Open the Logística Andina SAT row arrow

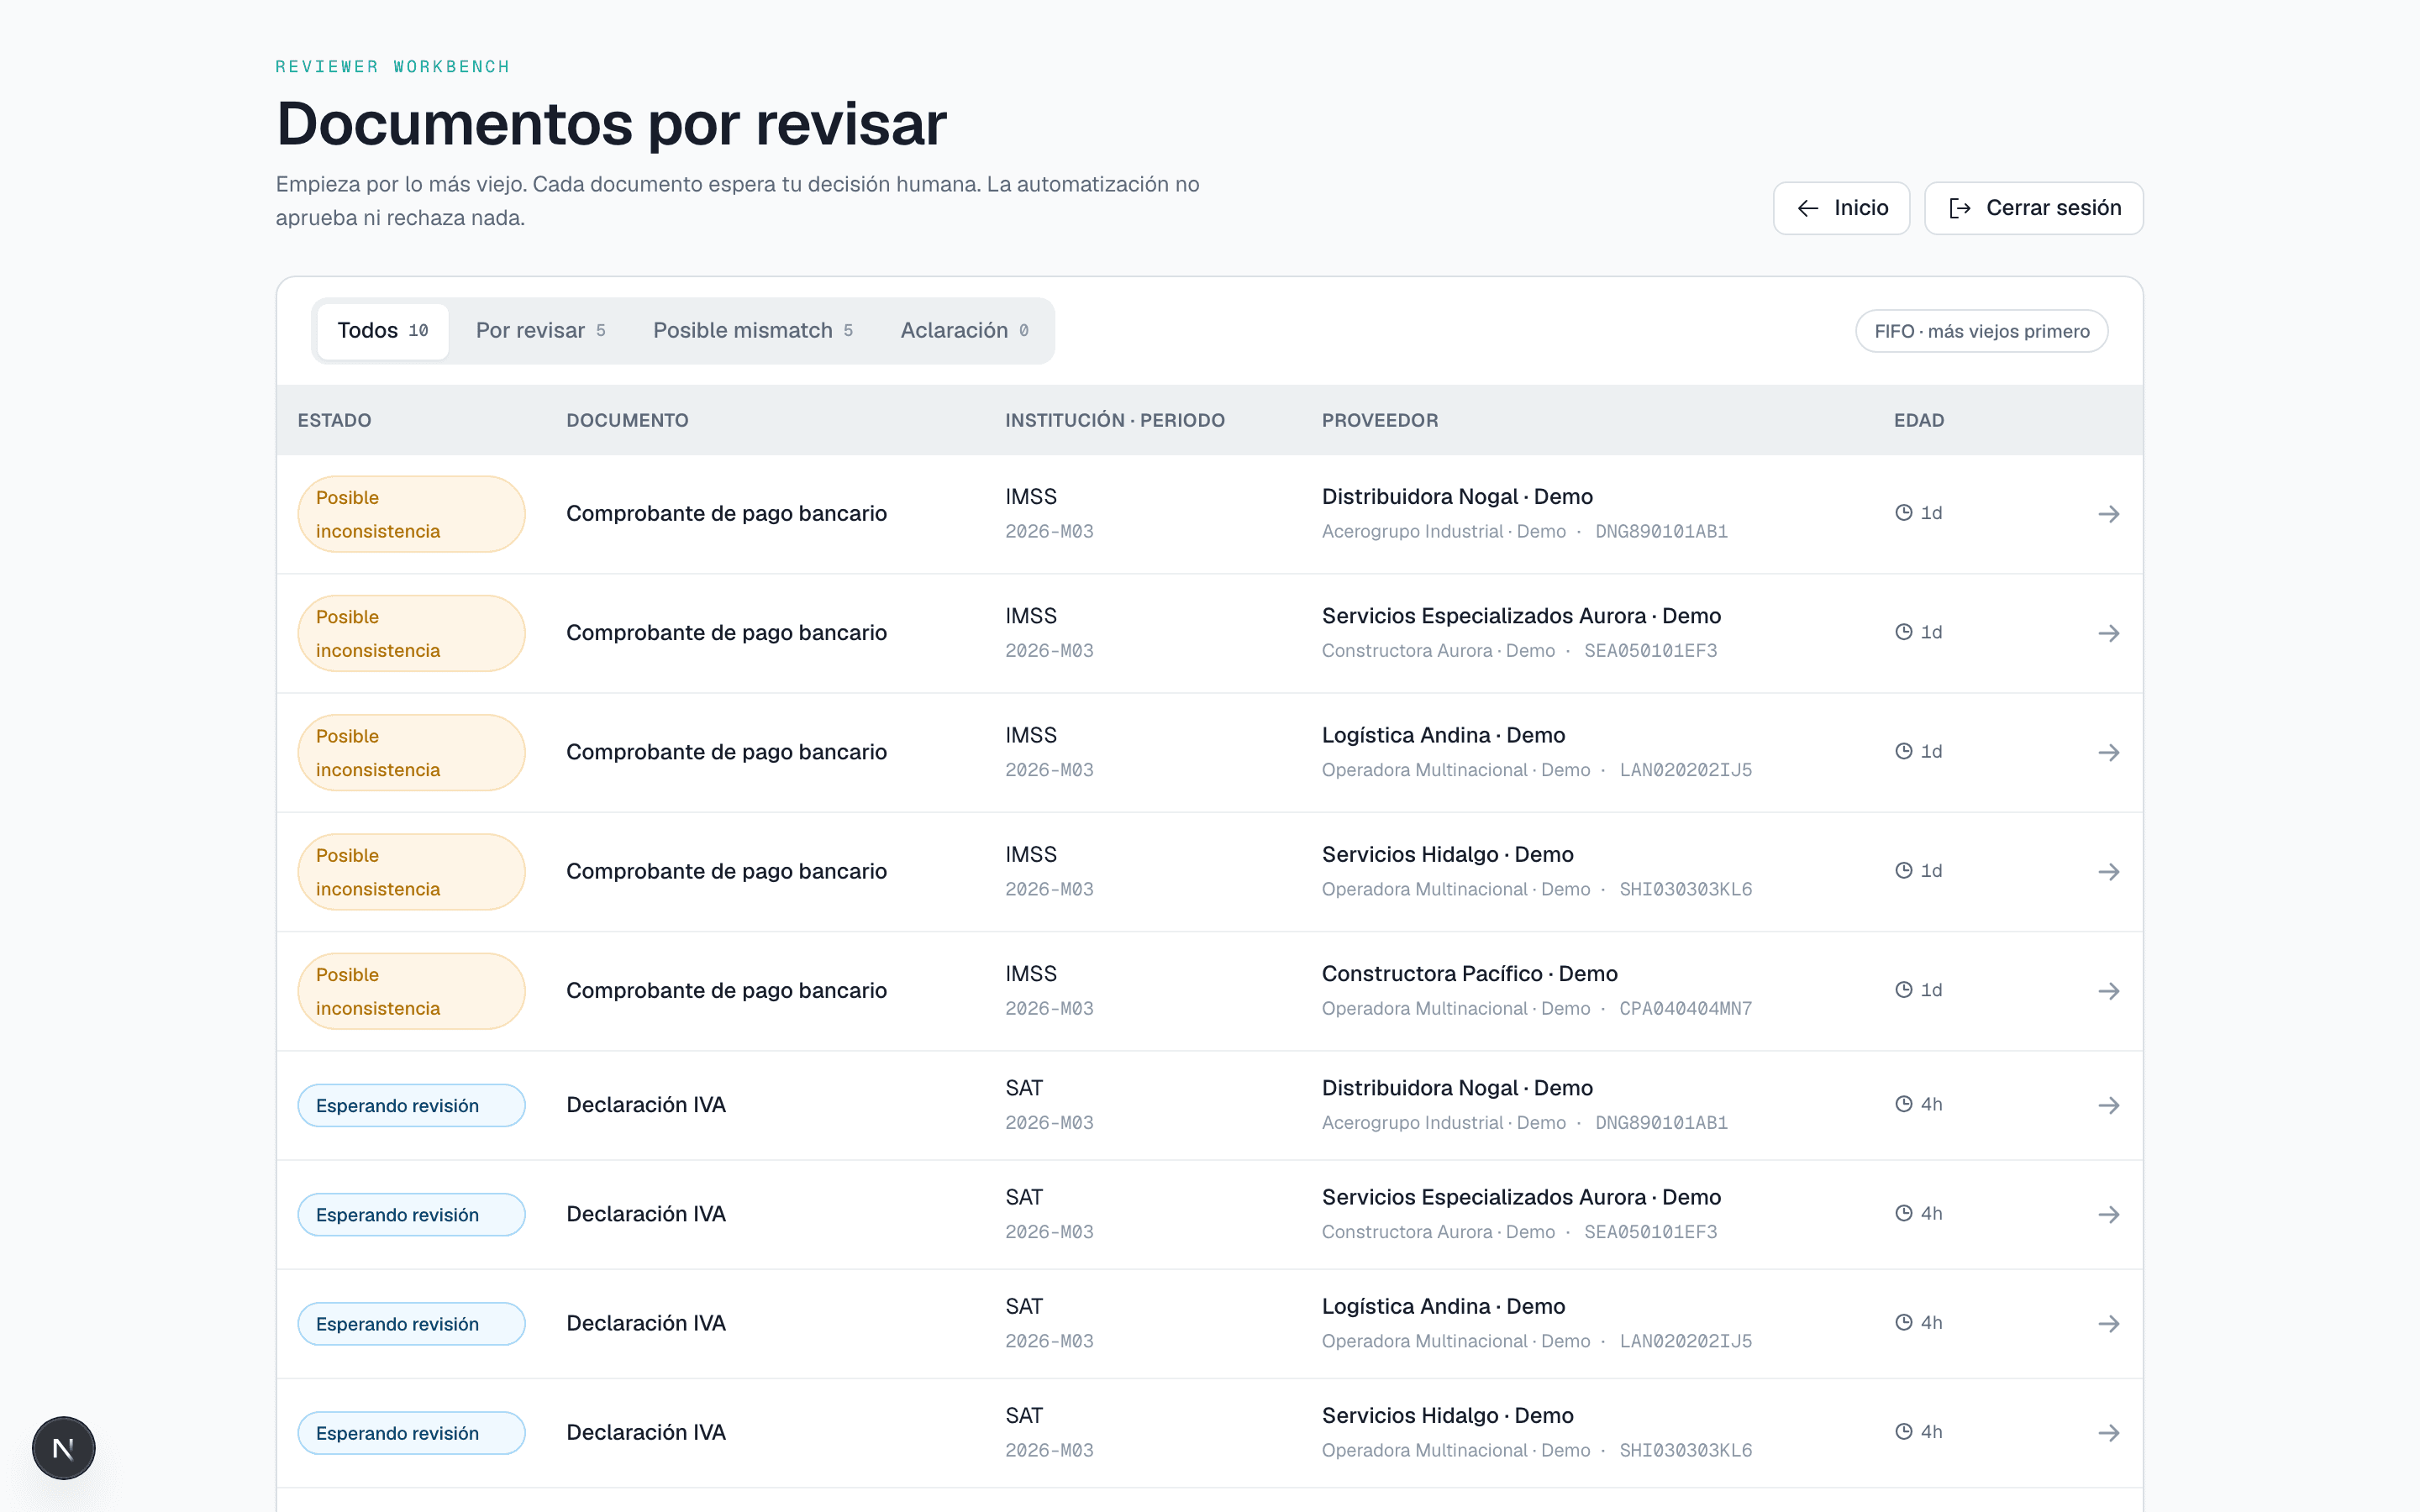2108,1323
